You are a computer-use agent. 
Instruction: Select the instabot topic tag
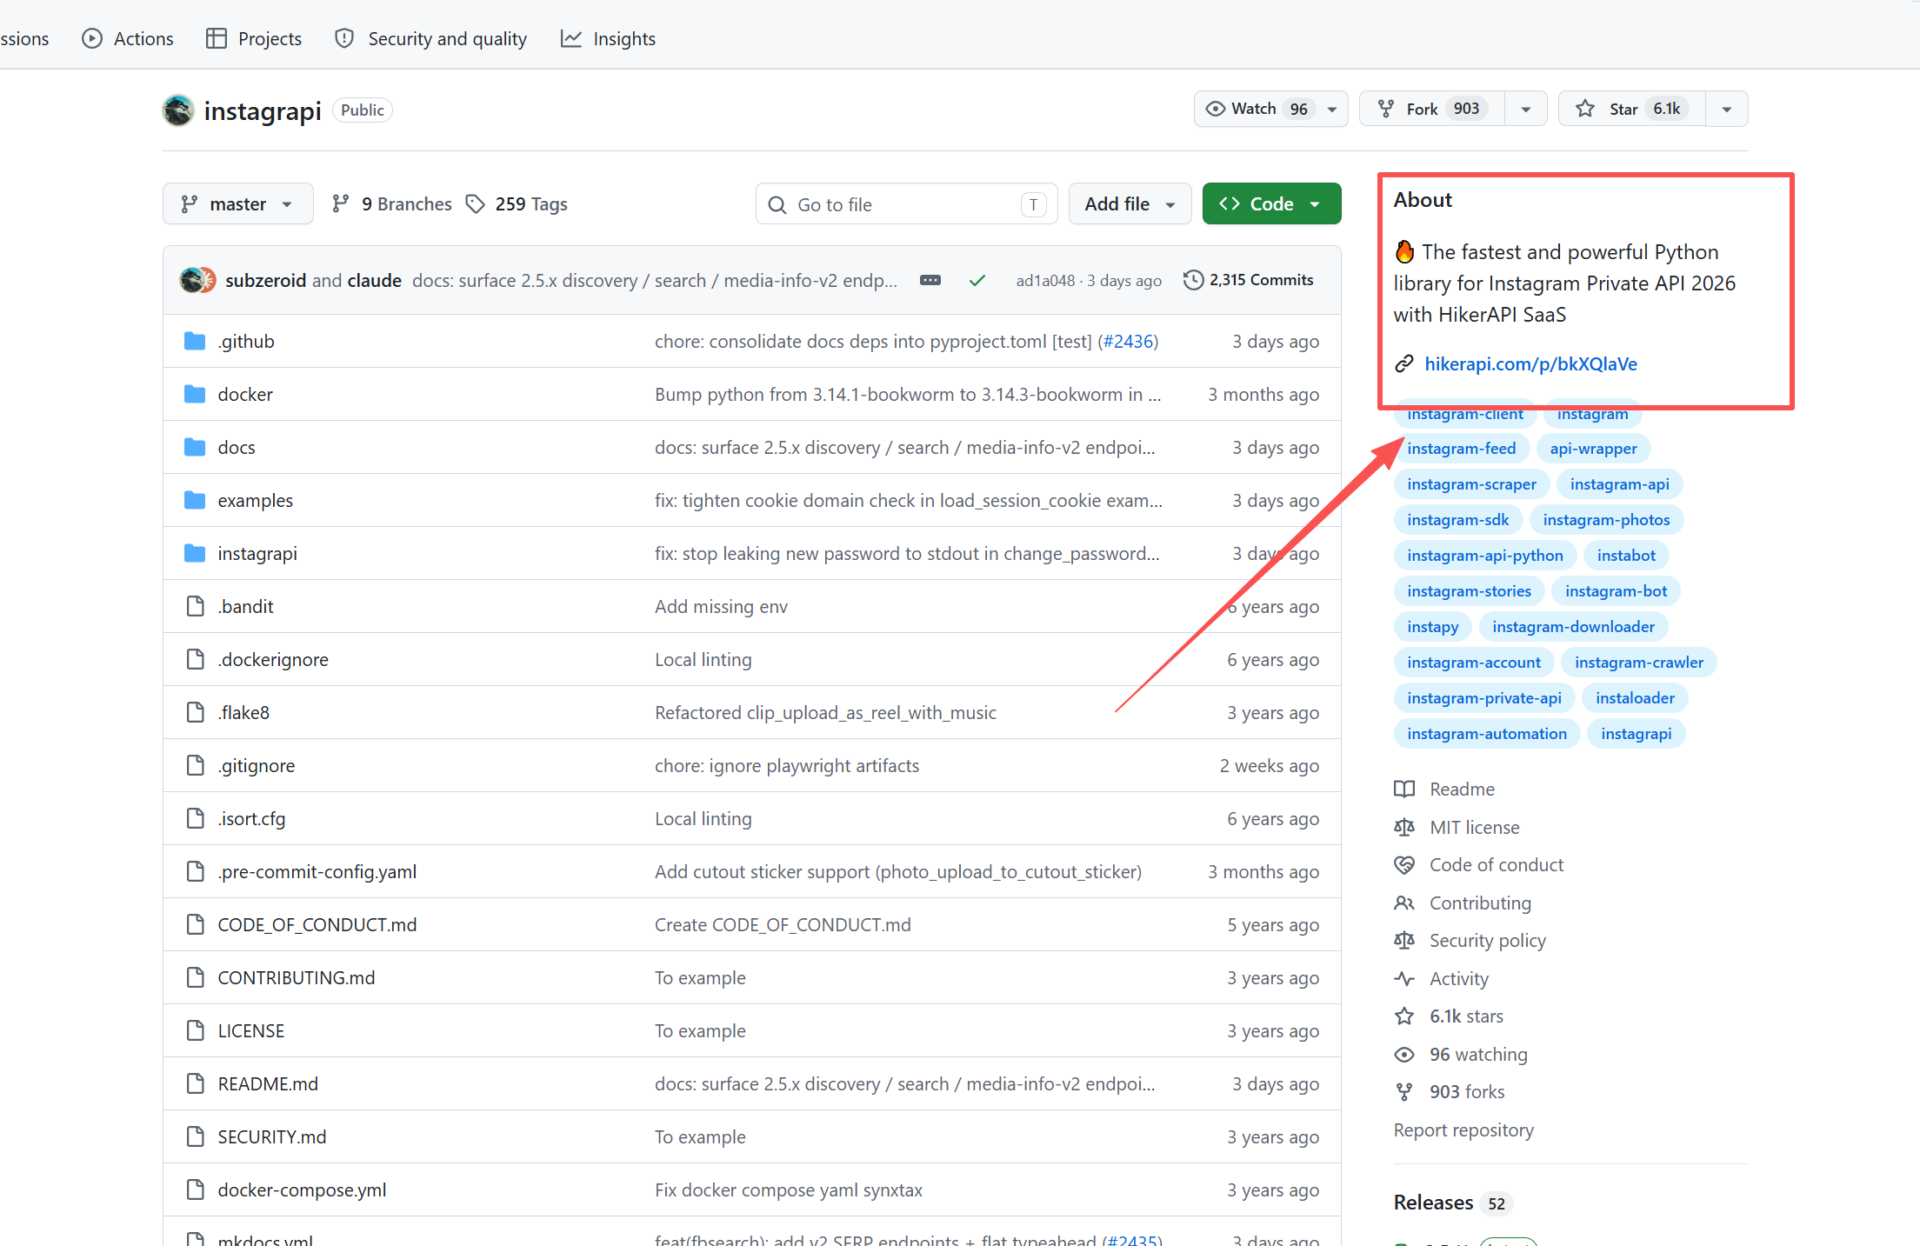coord(1626,555)
